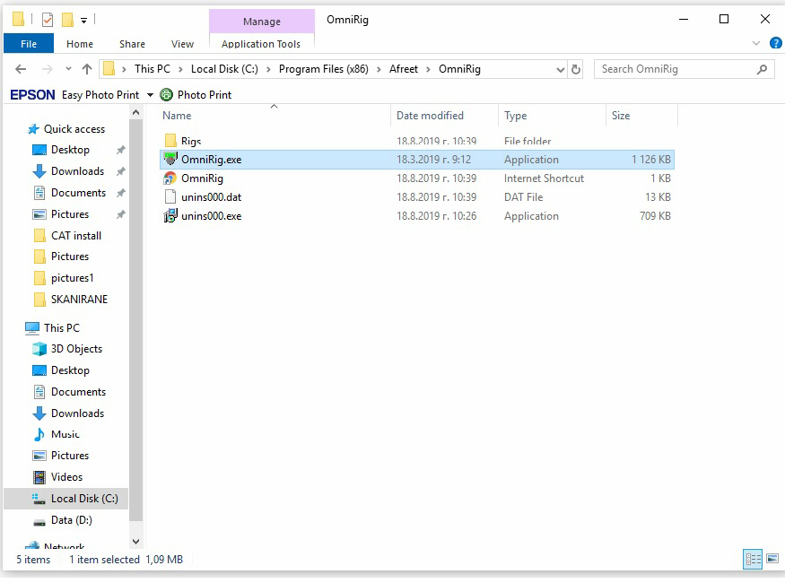
Task: Open address bar history dropdown
Action: point(561,70)
